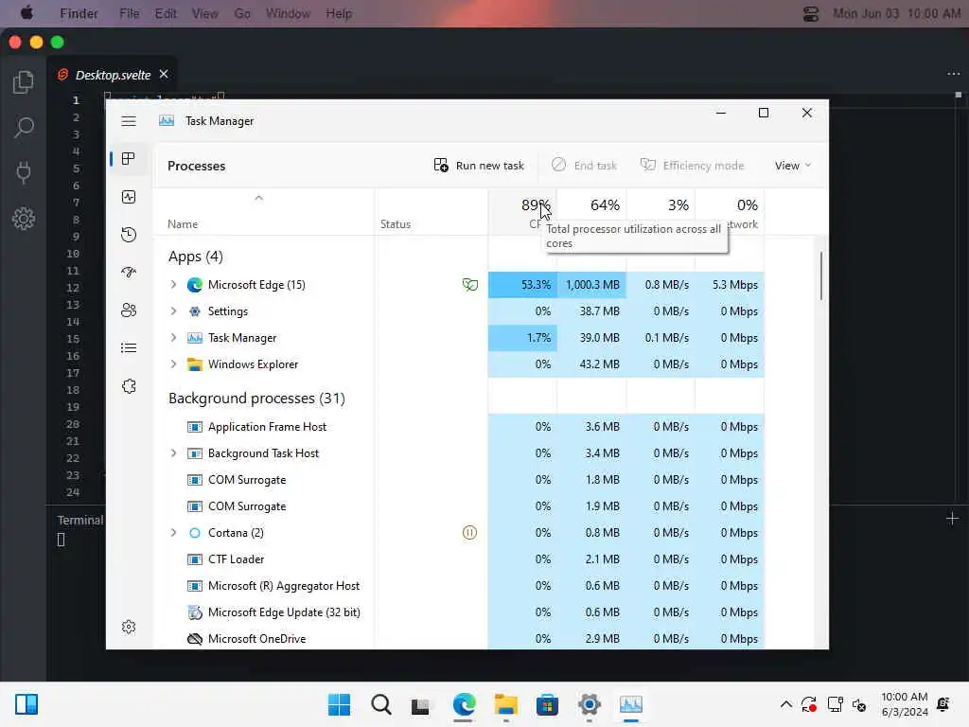Open the Go menu

(x=242, y=13)
